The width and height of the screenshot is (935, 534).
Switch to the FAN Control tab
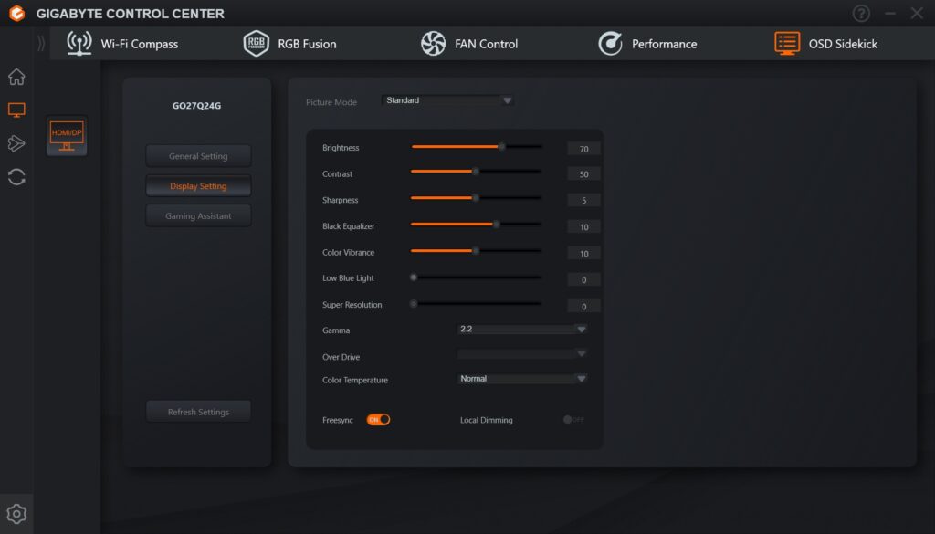(469, 44)
